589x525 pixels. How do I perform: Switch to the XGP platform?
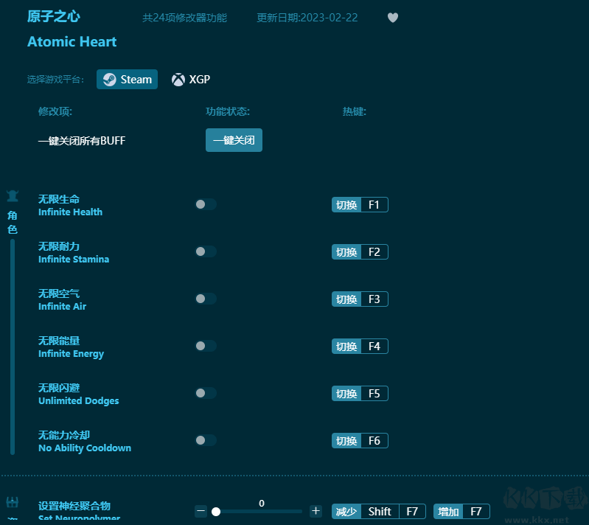(191, 80)
